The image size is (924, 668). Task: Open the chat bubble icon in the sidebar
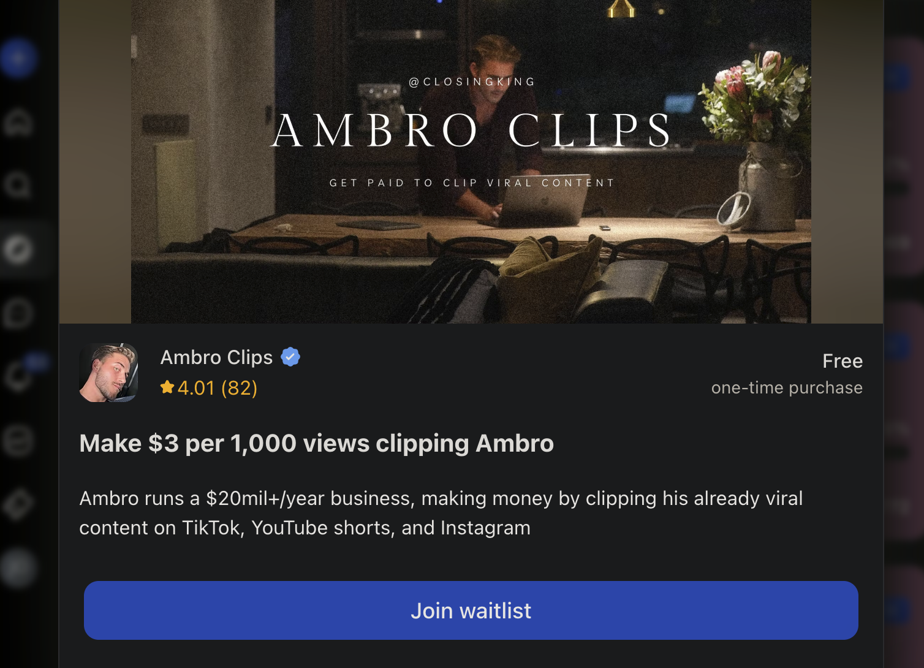pos(18,313)
